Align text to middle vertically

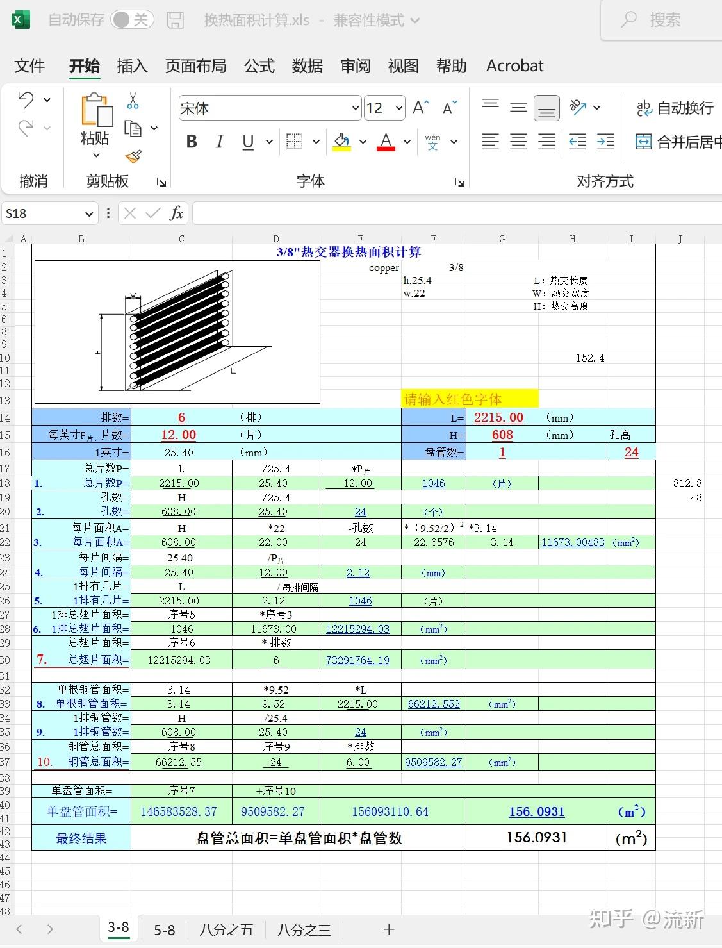point(519,108)
